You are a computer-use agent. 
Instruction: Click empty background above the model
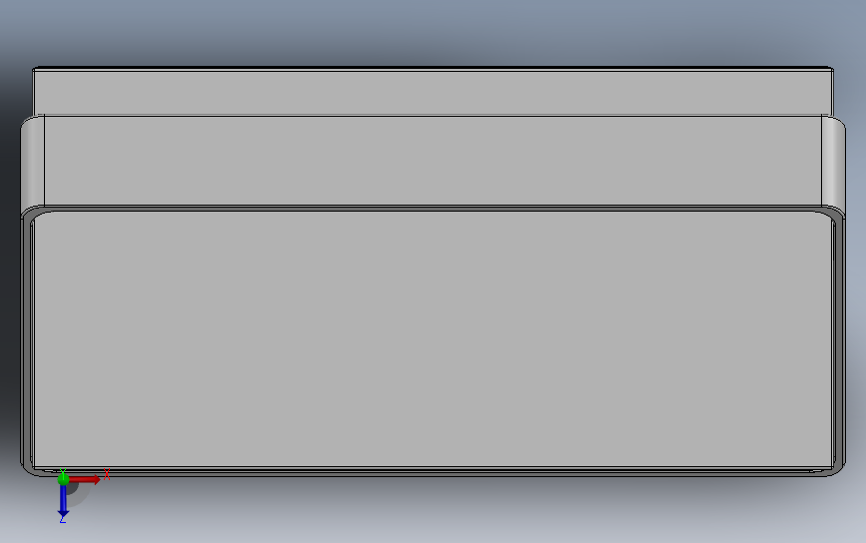pos(433,30)
